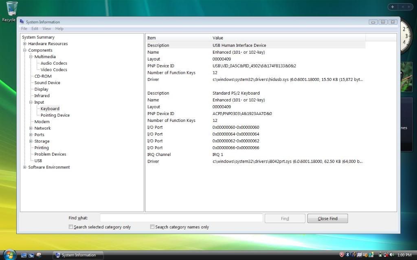The width and height of the screenshot is (417, 260).
Task: Select Pointing Device in the tree
Action: pyautogui.click(x=55, y=115)
